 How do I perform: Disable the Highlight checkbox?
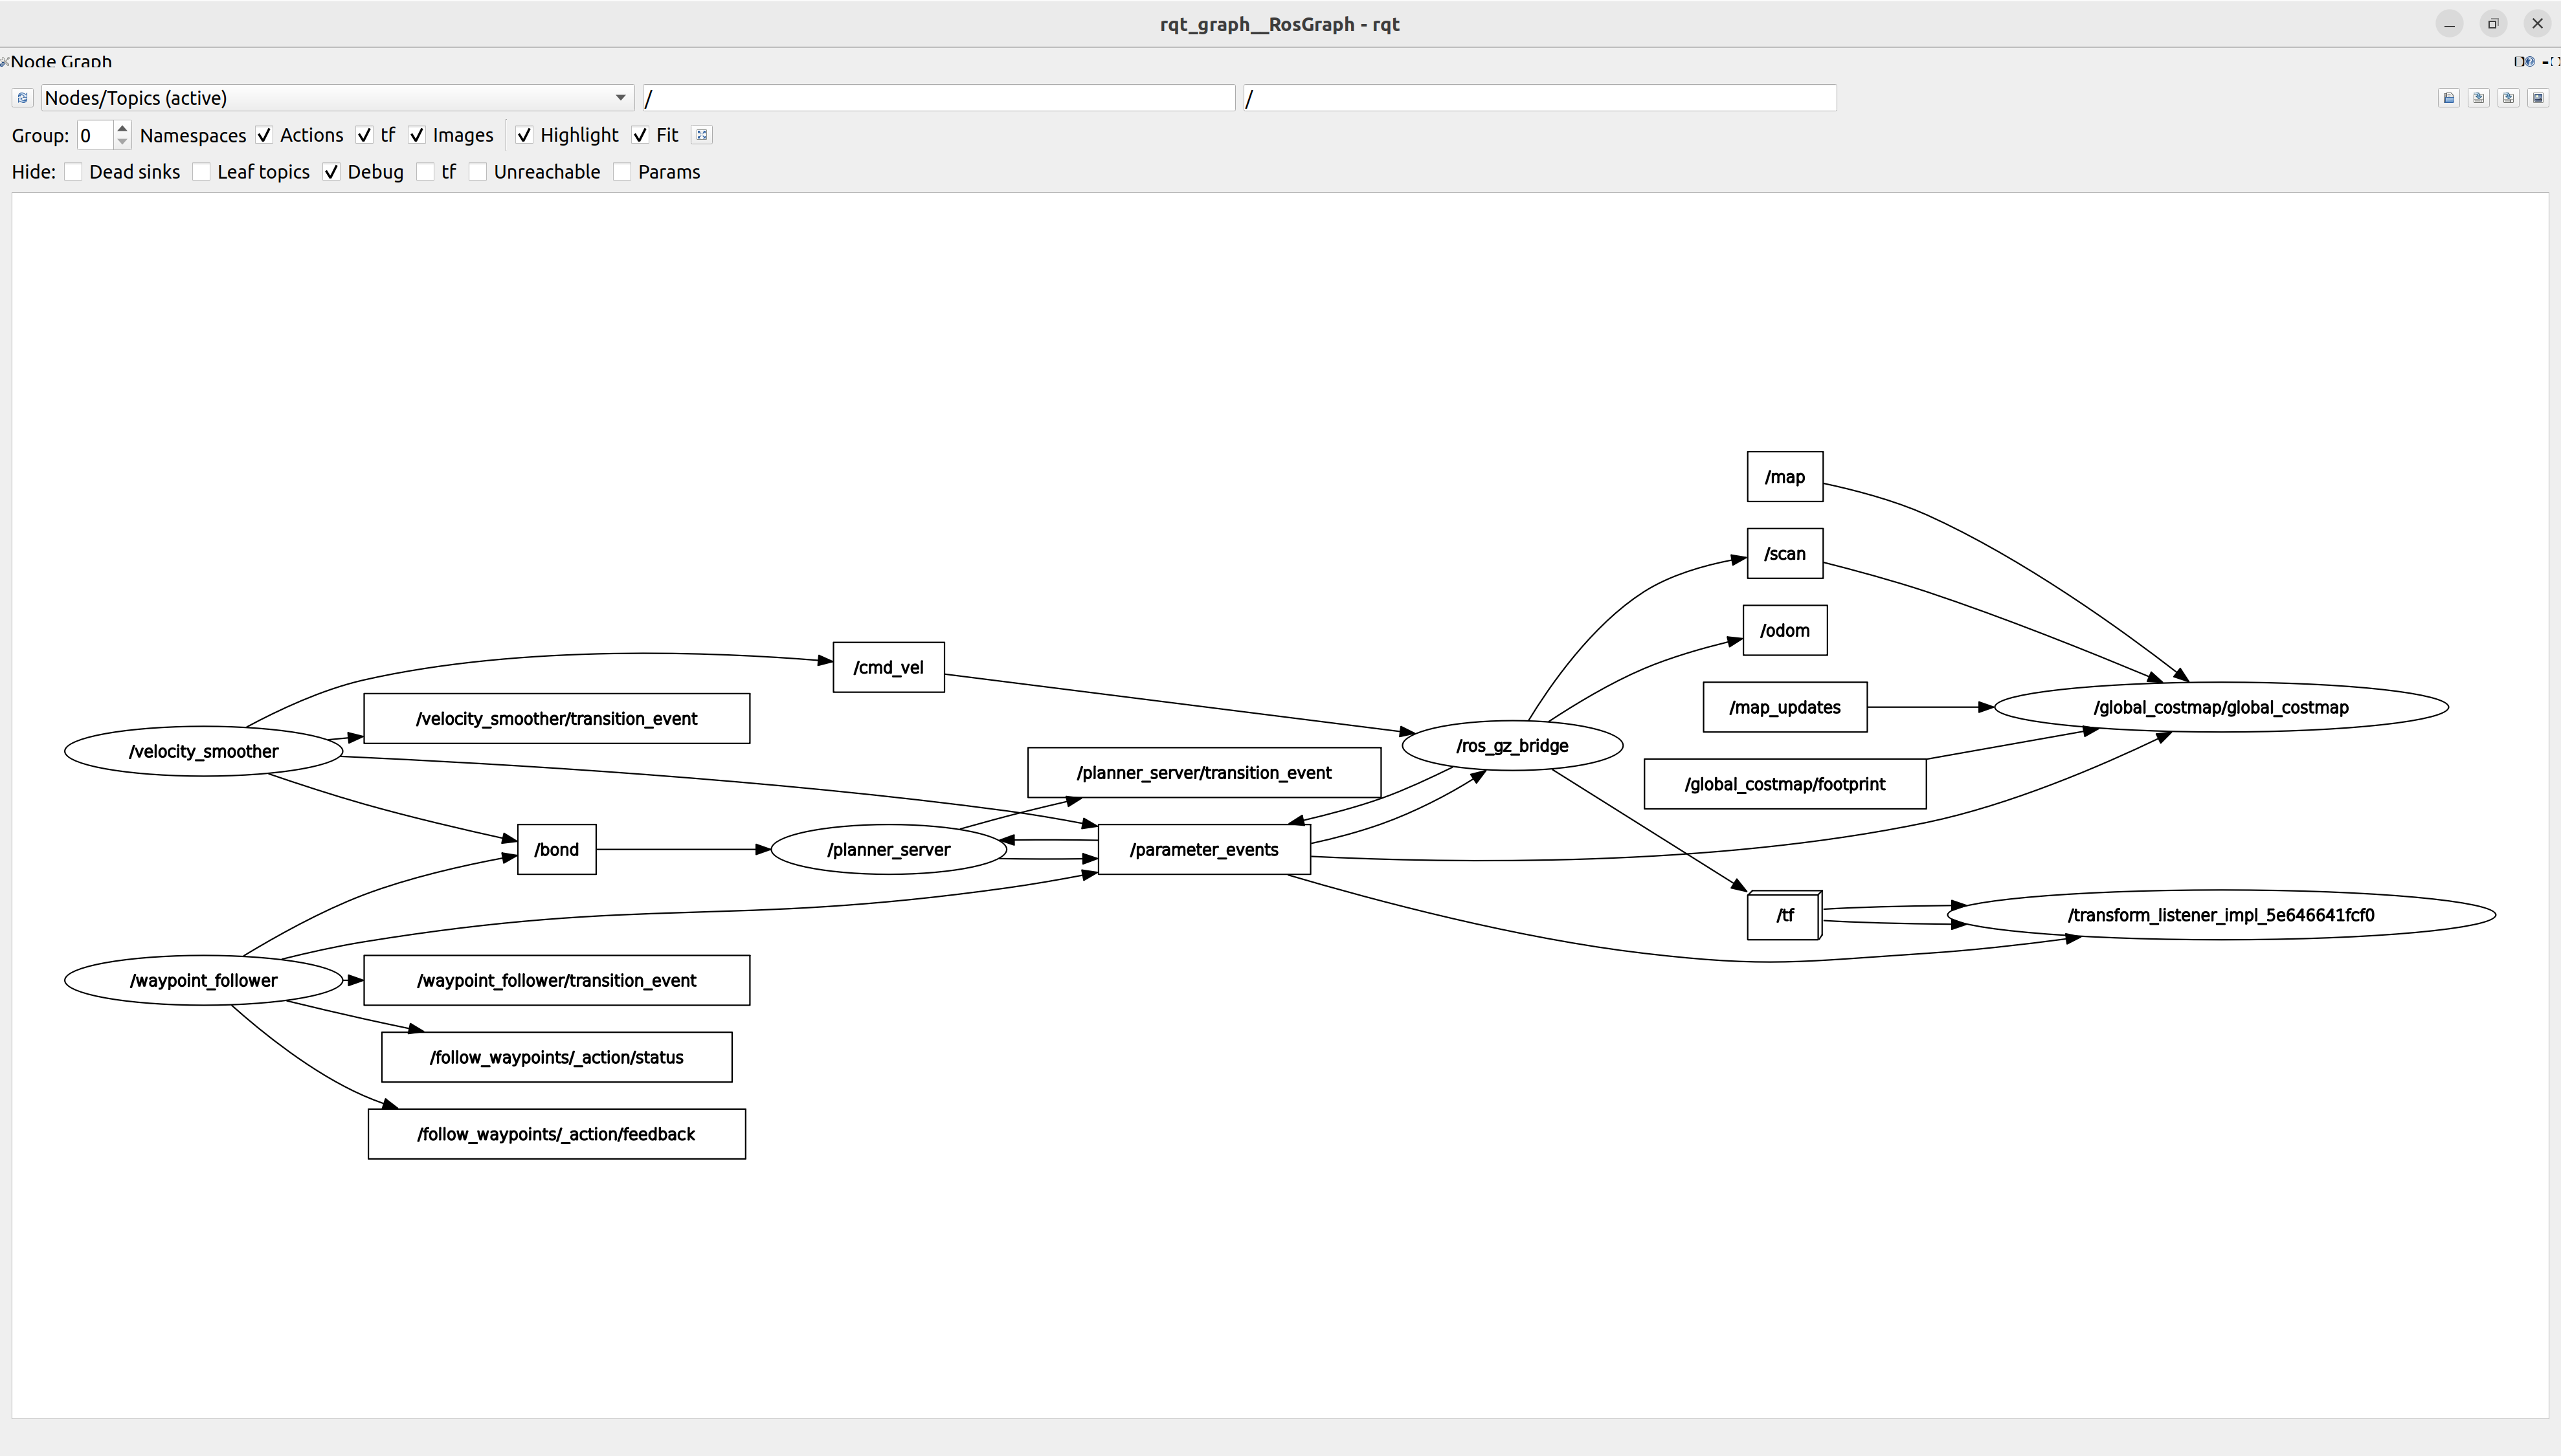pos(524,135)
